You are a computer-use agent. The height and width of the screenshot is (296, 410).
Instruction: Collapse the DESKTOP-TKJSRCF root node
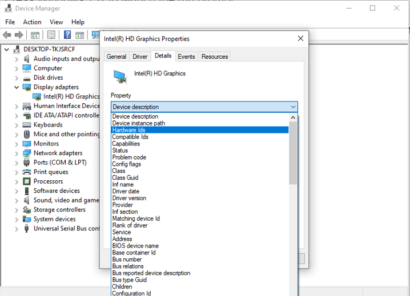pyautogui.click(x=7, y=50)
